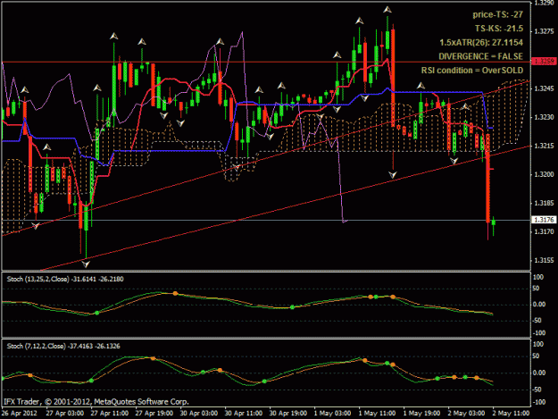Click the 30 Apr 19:00 time label
The width and height of the screenshot is (558, 419).
(288, 414)
